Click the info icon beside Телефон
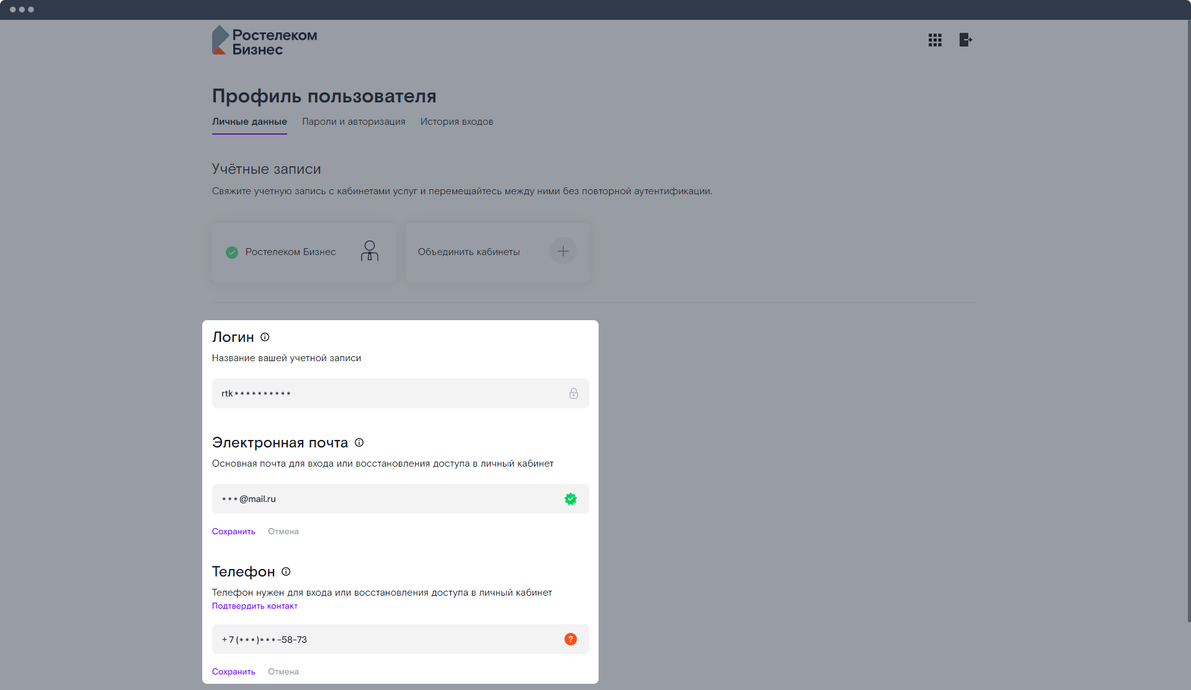1191x690 pixels. click(286, 571)
